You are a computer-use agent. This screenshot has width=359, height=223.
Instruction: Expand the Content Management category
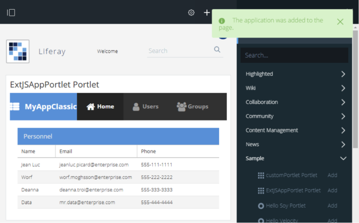tap(343, 130)
